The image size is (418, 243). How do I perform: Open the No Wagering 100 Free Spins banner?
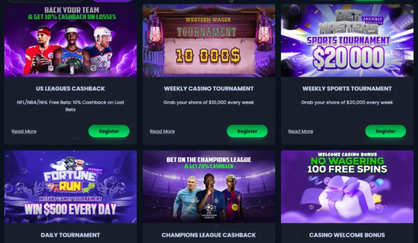[x=347, y=187]
